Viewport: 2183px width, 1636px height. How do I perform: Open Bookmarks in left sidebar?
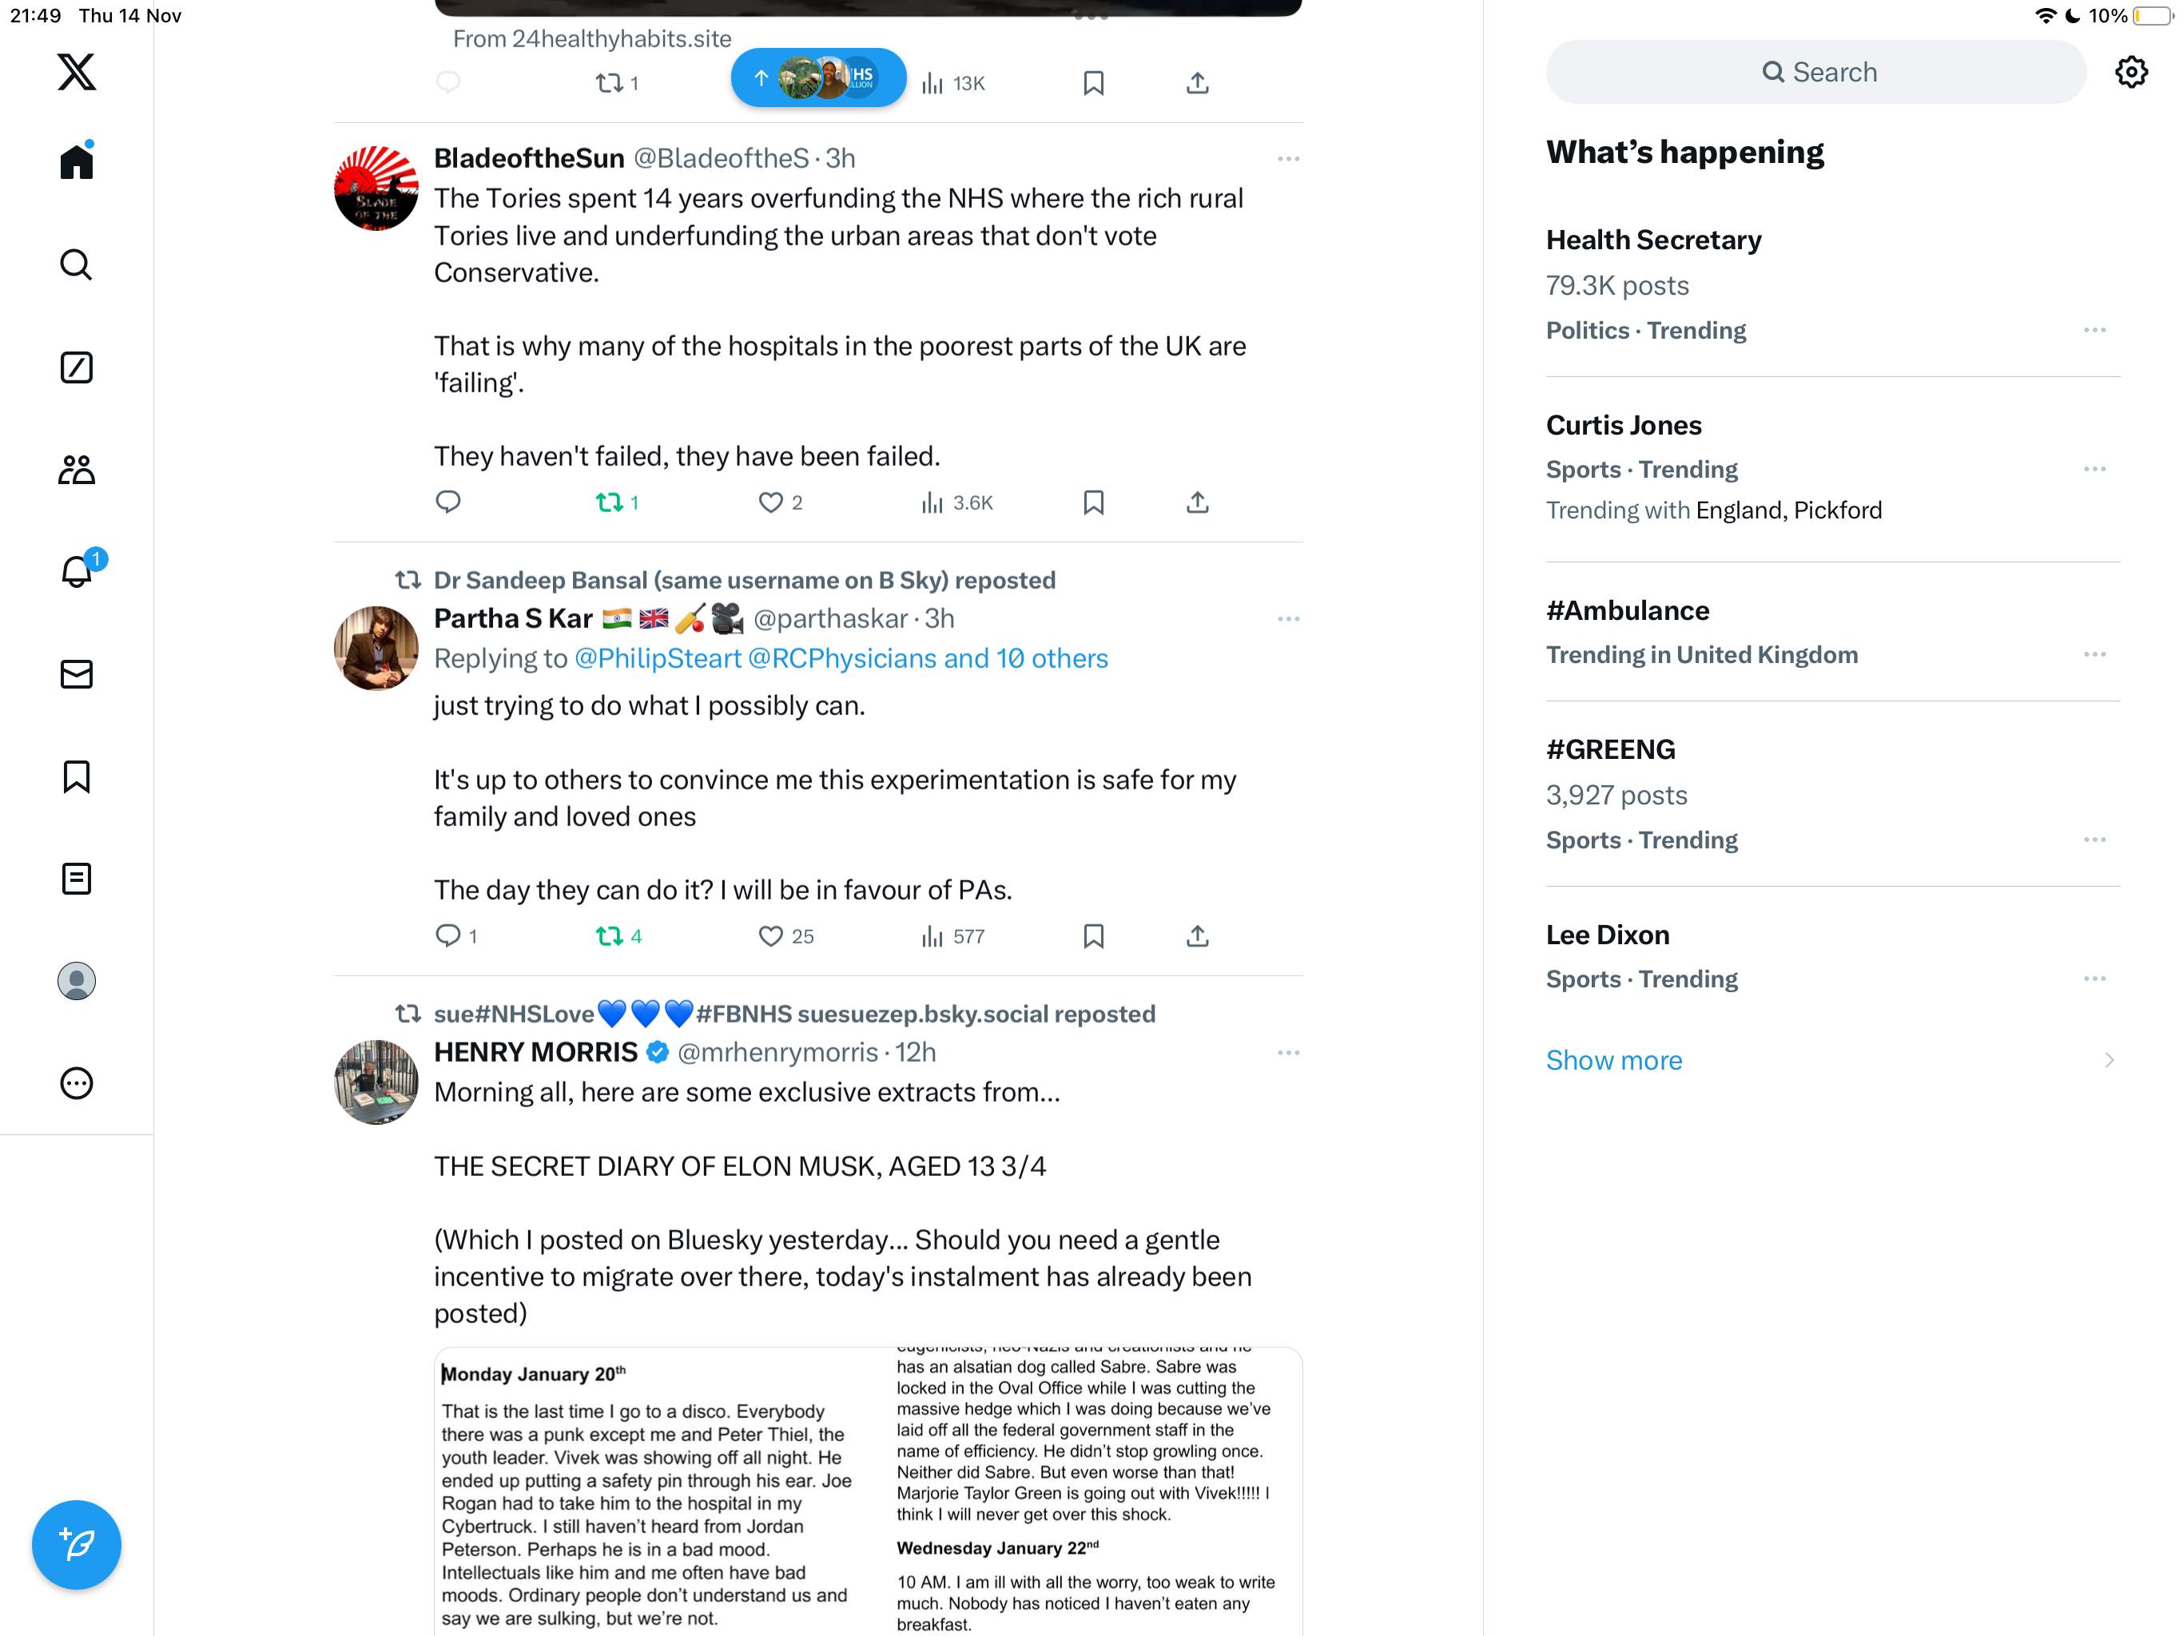[x=76, y=776]
